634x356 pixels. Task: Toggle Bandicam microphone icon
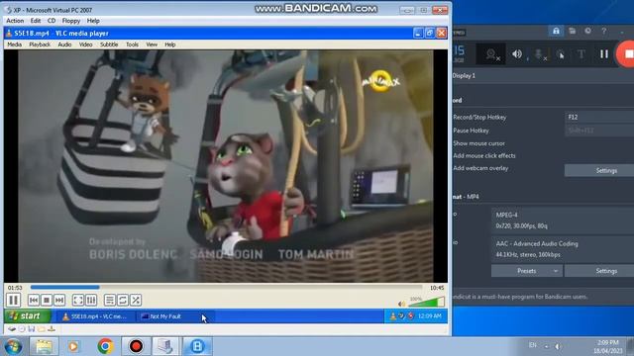click(539, 54)
